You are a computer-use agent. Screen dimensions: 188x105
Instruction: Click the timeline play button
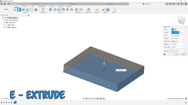[x=6, y=102]
